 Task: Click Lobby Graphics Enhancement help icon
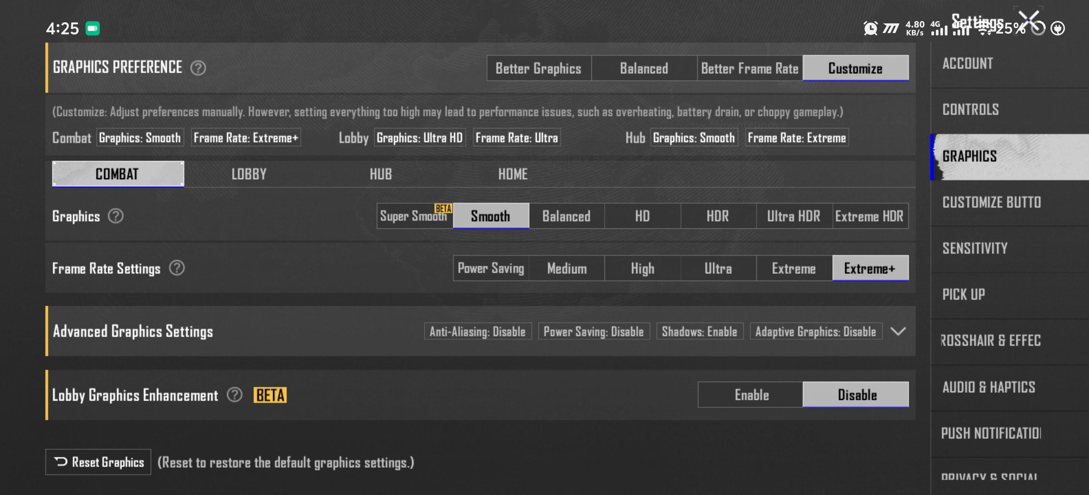pos(235,395)
